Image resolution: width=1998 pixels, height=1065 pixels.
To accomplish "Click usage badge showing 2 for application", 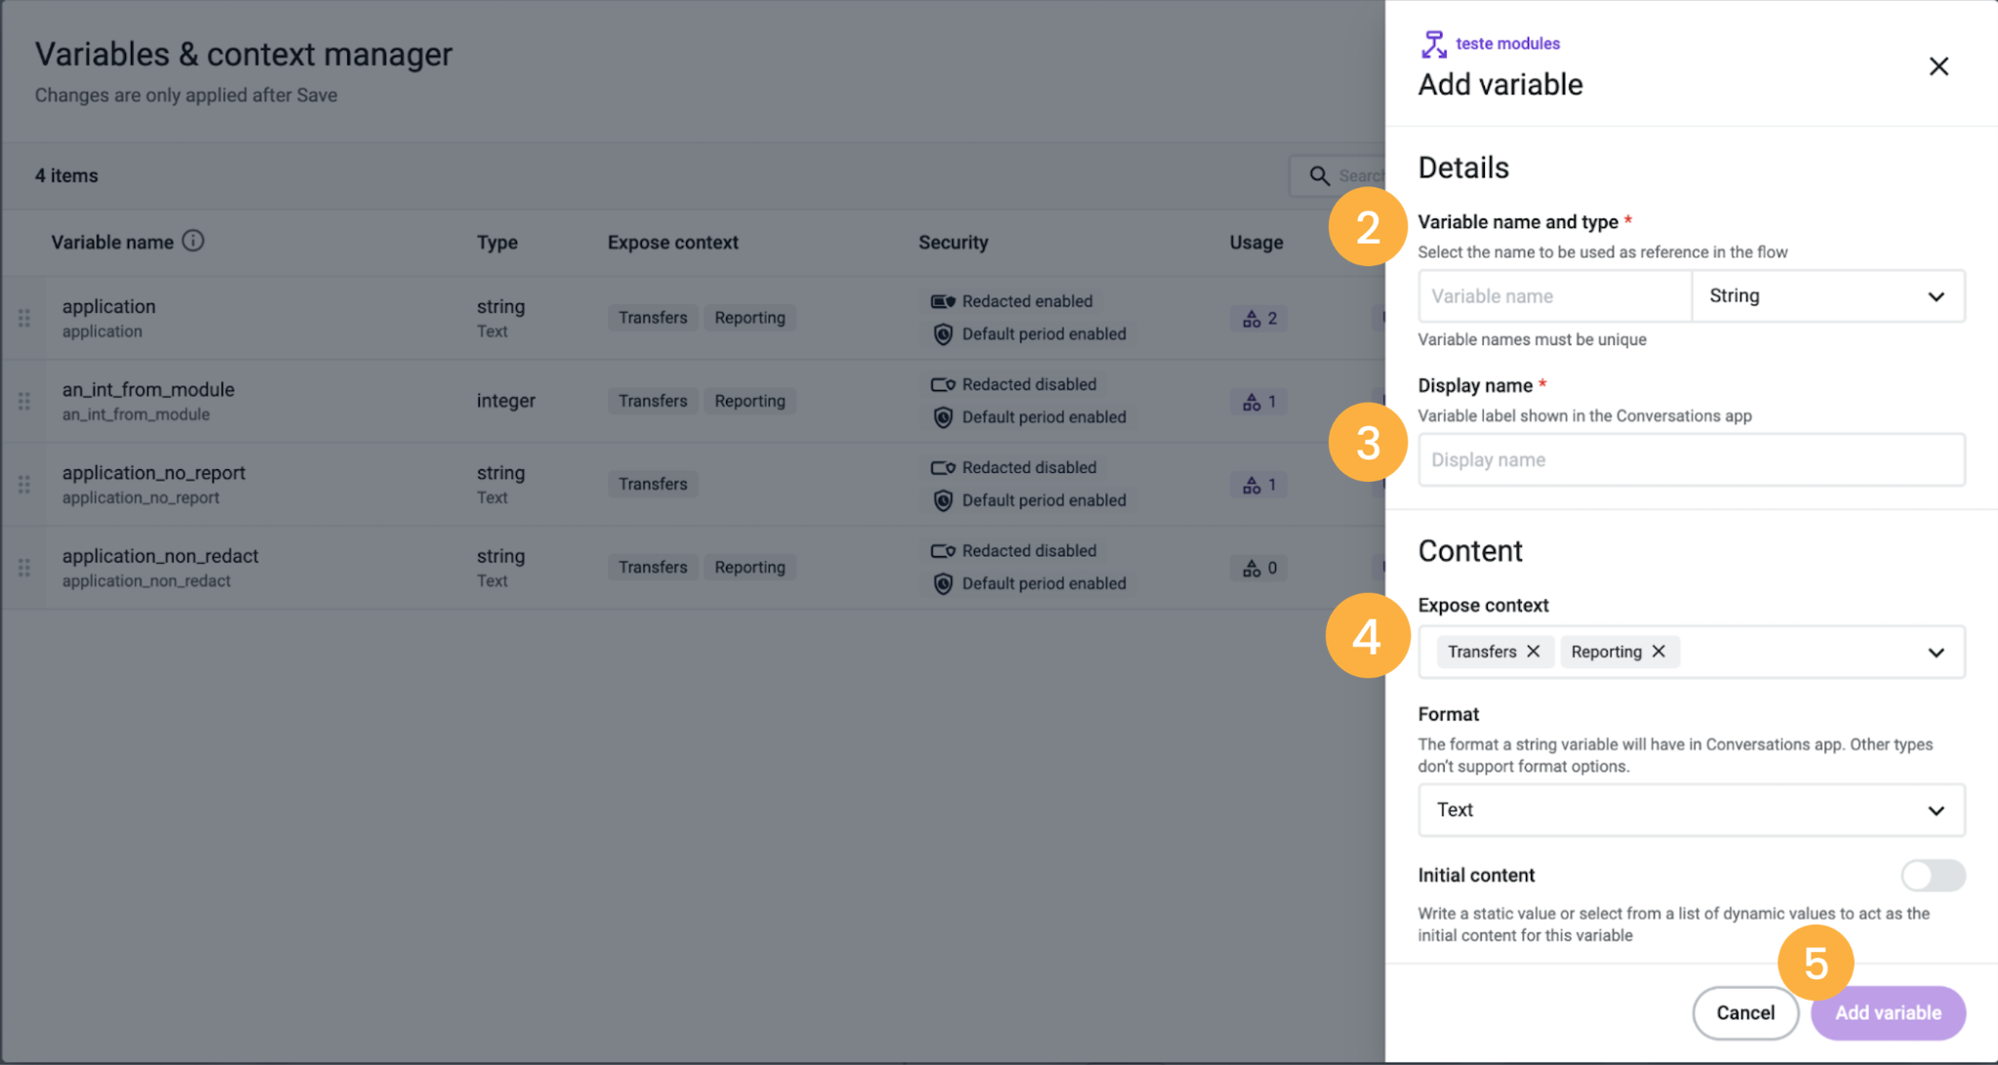I will pyautogui.click(x=1259, y=319).
